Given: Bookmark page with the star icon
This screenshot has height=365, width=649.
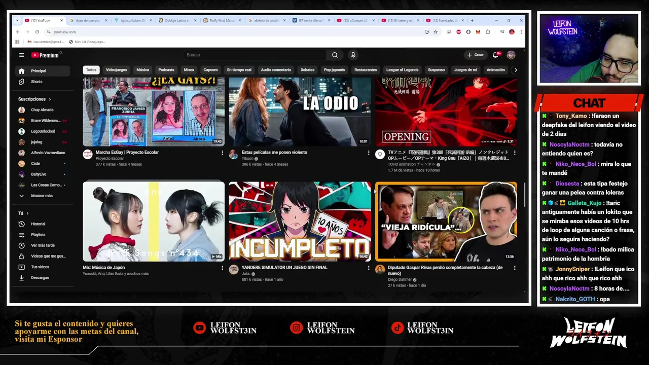Looking at the screenshot, I should point(435,32).
